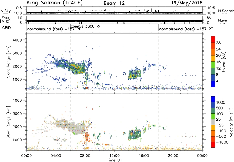Image resolution: width=234 pixels, height=162 pixels.
Task: Pick the bright blue bottom power colorbar swatch
Action: (213, 84)
